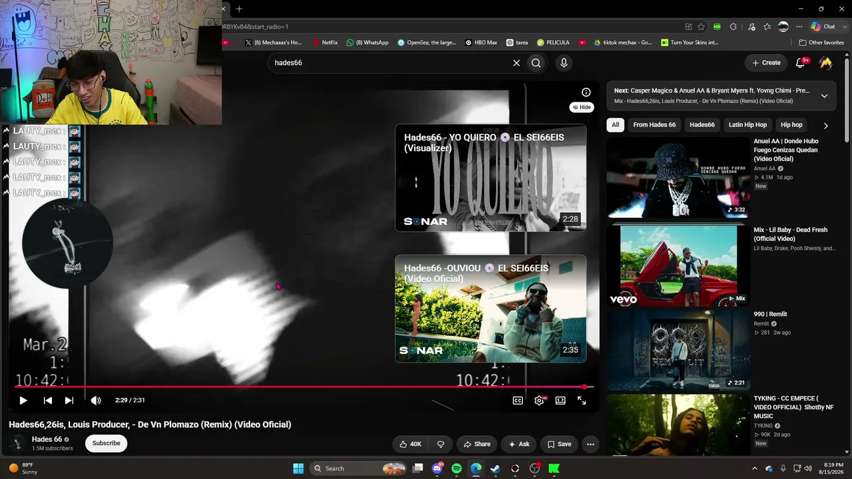The height and width of the screenshot is (479, 852).
Task: Save the video to a playlist
Action: click(x=560, y=444)
